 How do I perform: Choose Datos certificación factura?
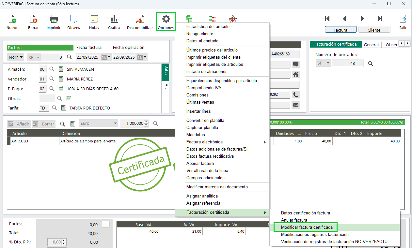[305, 213]
